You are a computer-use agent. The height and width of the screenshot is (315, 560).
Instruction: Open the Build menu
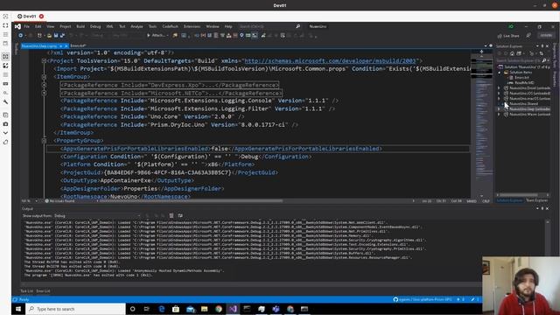[80, 26]
